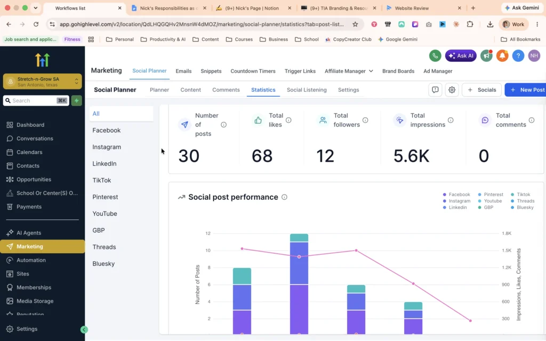This screenshot has height=341, width=546.
Task: Click the green quick-add lightning button
Action: (x=77, y=101)
